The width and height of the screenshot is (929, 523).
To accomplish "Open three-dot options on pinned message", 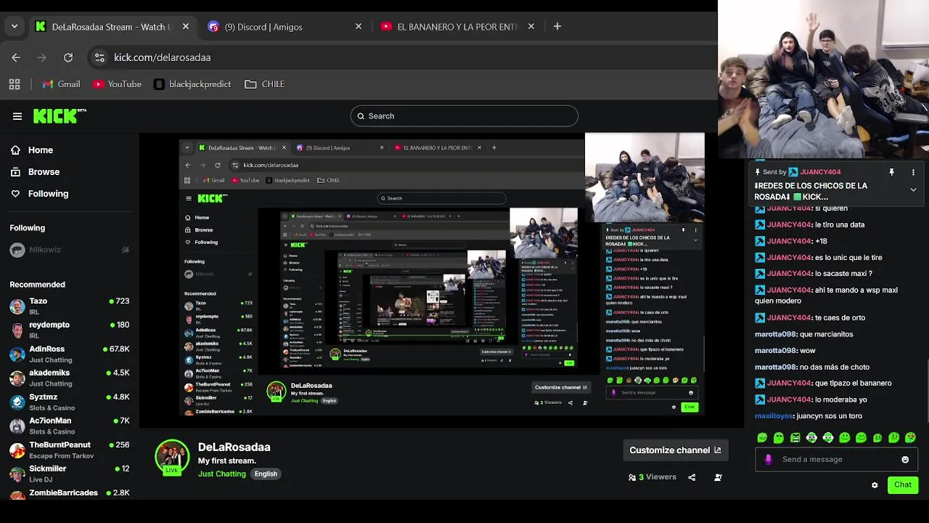I will point(913,172).
